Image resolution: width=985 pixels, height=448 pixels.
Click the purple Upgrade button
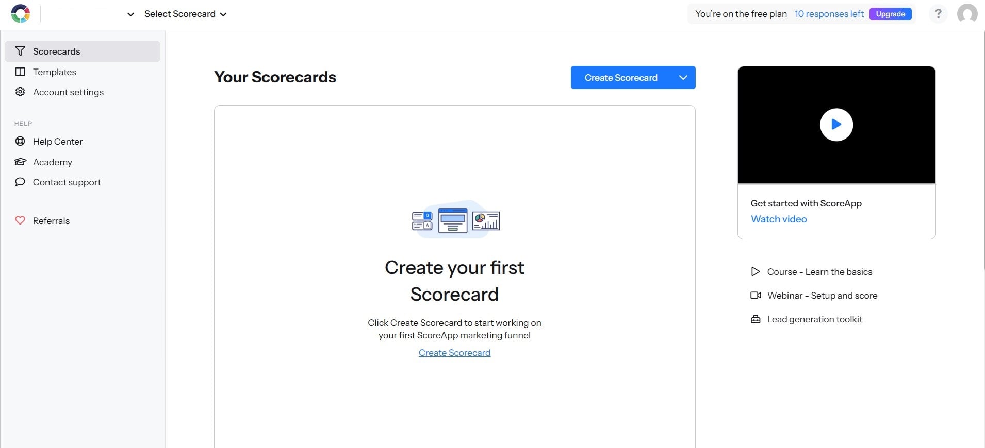(x=890, y=14)
